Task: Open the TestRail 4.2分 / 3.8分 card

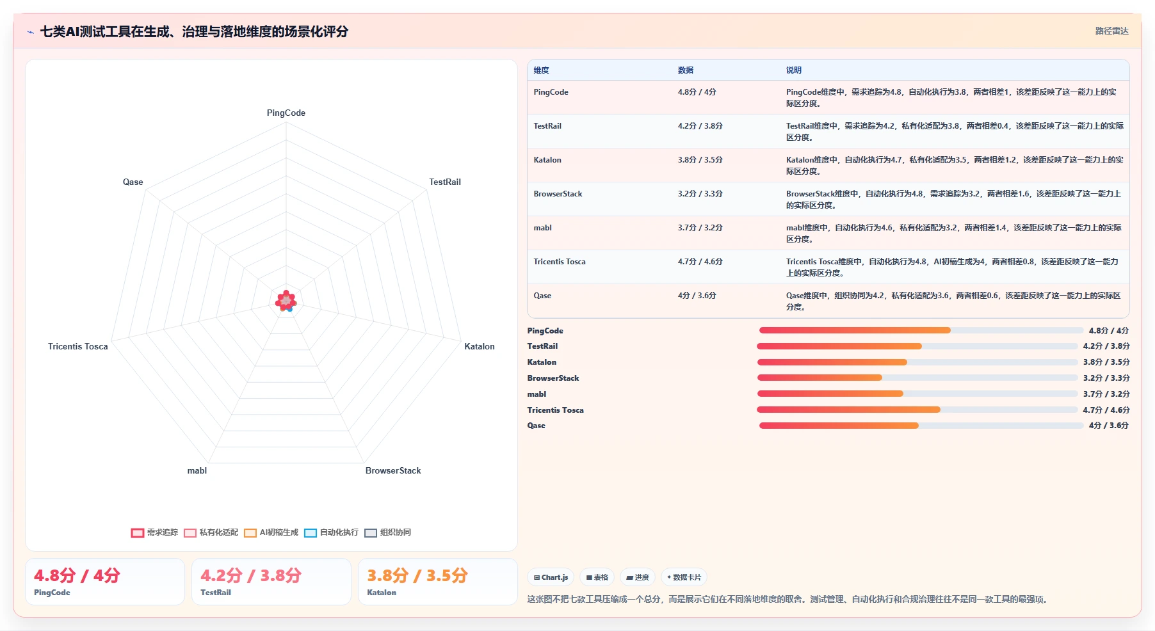Action: (271, 582)
